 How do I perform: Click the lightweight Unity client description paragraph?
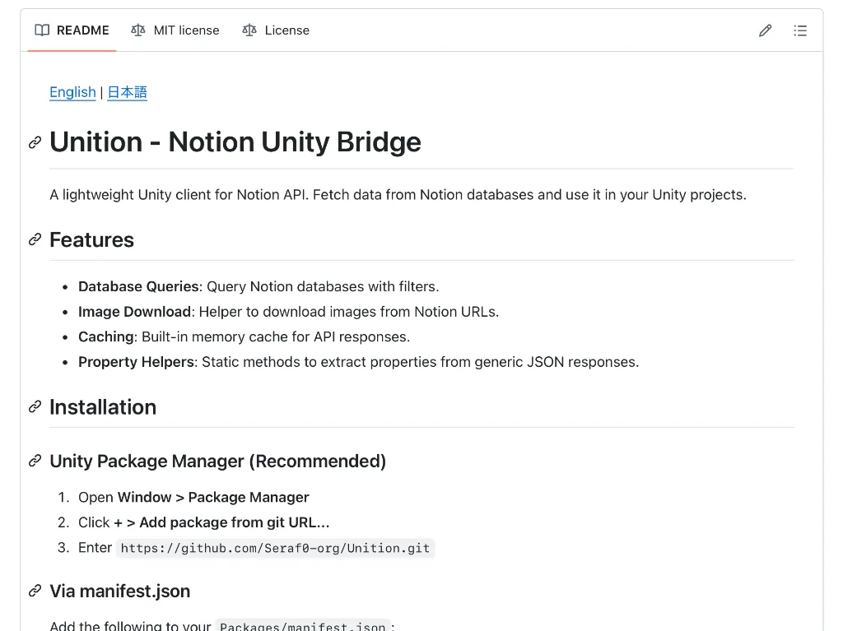pos(398,195)
